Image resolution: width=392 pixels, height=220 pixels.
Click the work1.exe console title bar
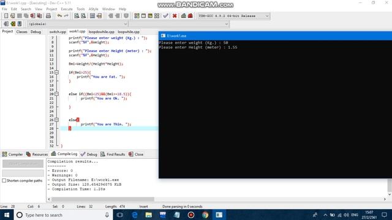tap(275, 35)
